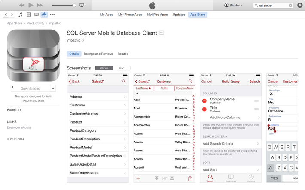This screenshot has width=305, height=190.
Task: Go back with the left chevron
Action: point(6,15)
